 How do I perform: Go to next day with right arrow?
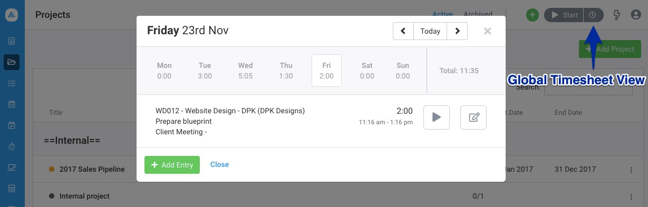click(457, 31)
